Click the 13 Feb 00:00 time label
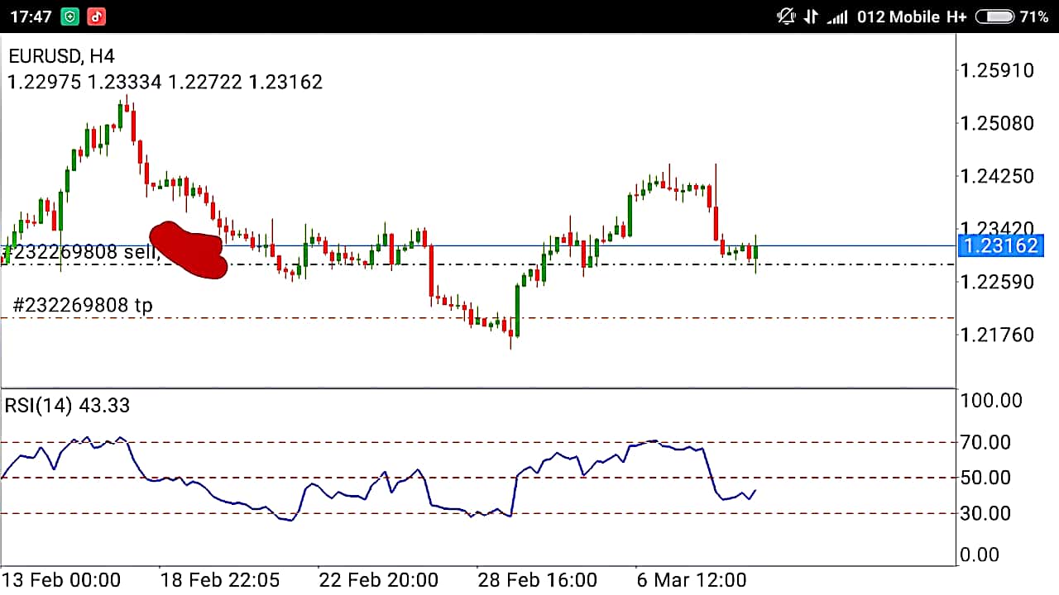The height and width of the screenshot is (595, 1059). pyautogui.click(x=61, y=579)
